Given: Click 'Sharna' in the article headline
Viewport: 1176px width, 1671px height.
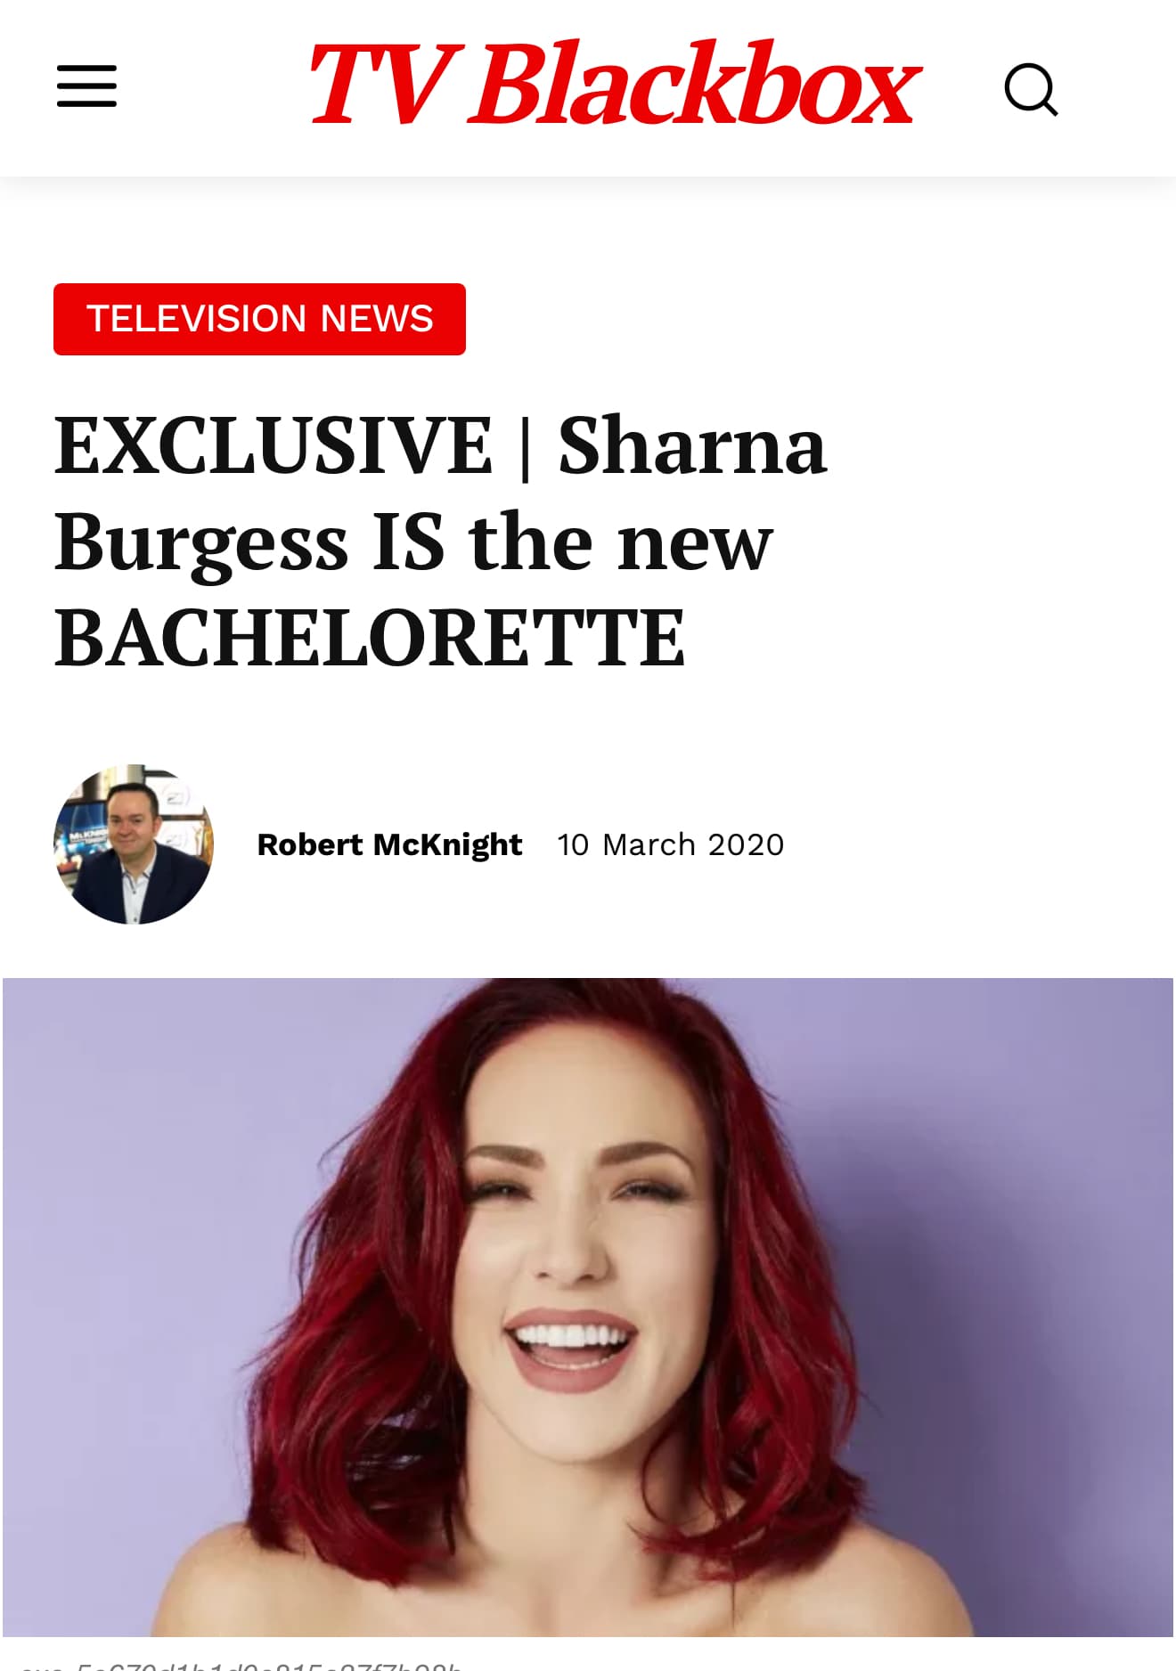Looking at the screenshot, I should coord(692,445).
